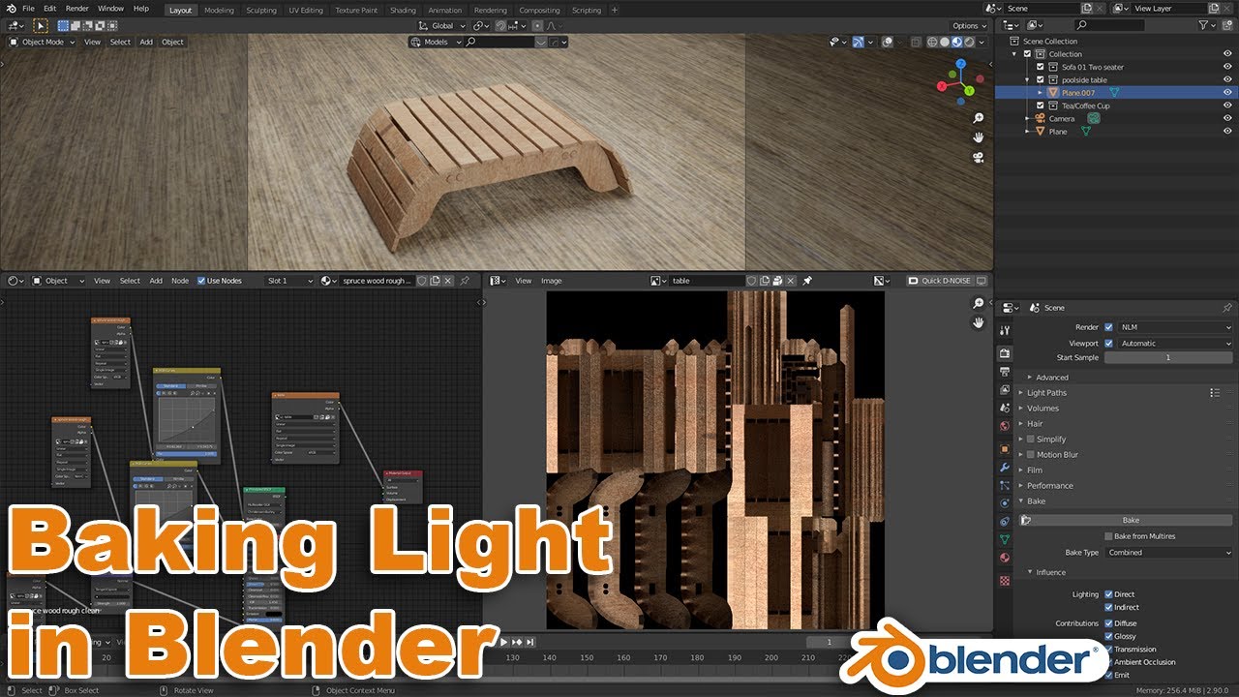Activate the camera view icon in the viewport
This screenshot has height=697, width=1239.
point(978,158)
